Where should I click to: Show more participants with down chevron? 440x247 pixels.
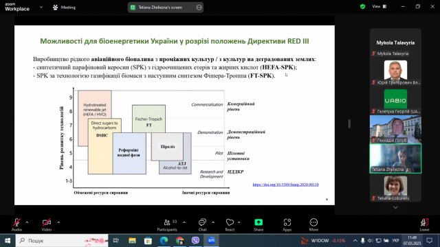pyautogui.click(x=395, y=207)
